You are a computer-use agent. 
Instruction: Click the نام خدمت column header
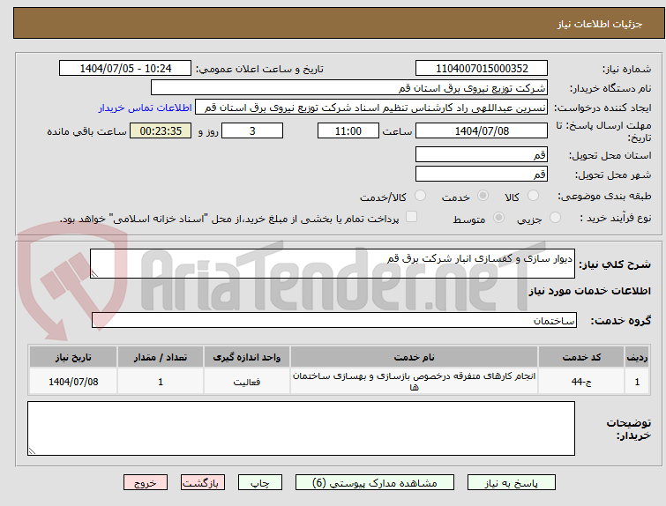click(414, 357)
